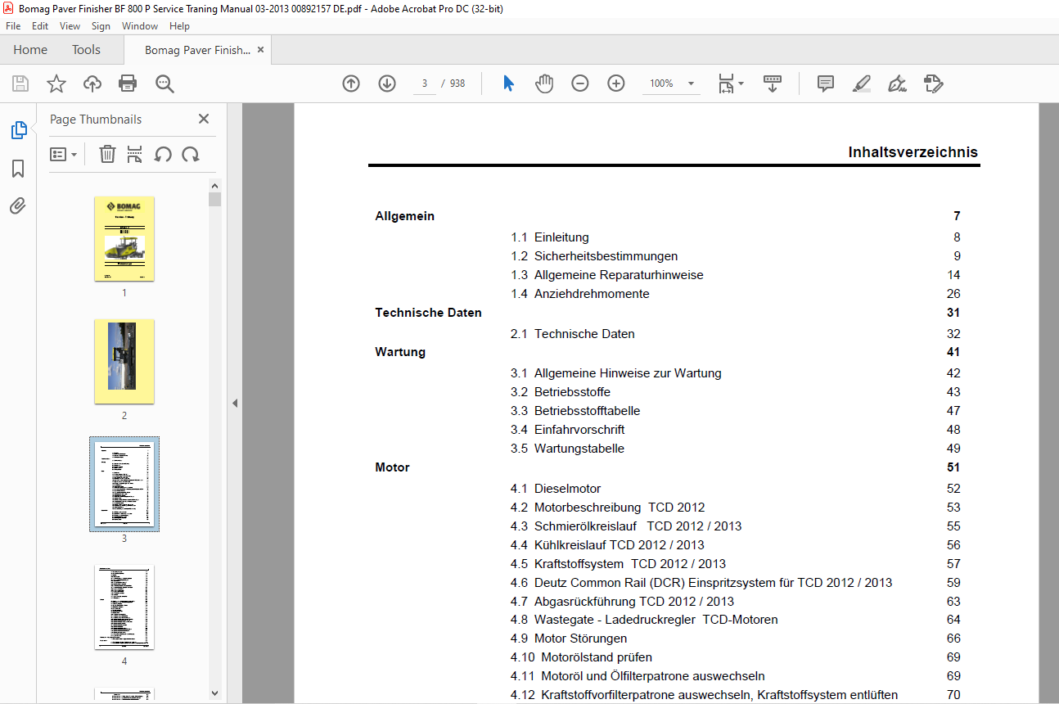1059x704 pixels.
Task: Go to previous page arrow icon
Action: 351,83
